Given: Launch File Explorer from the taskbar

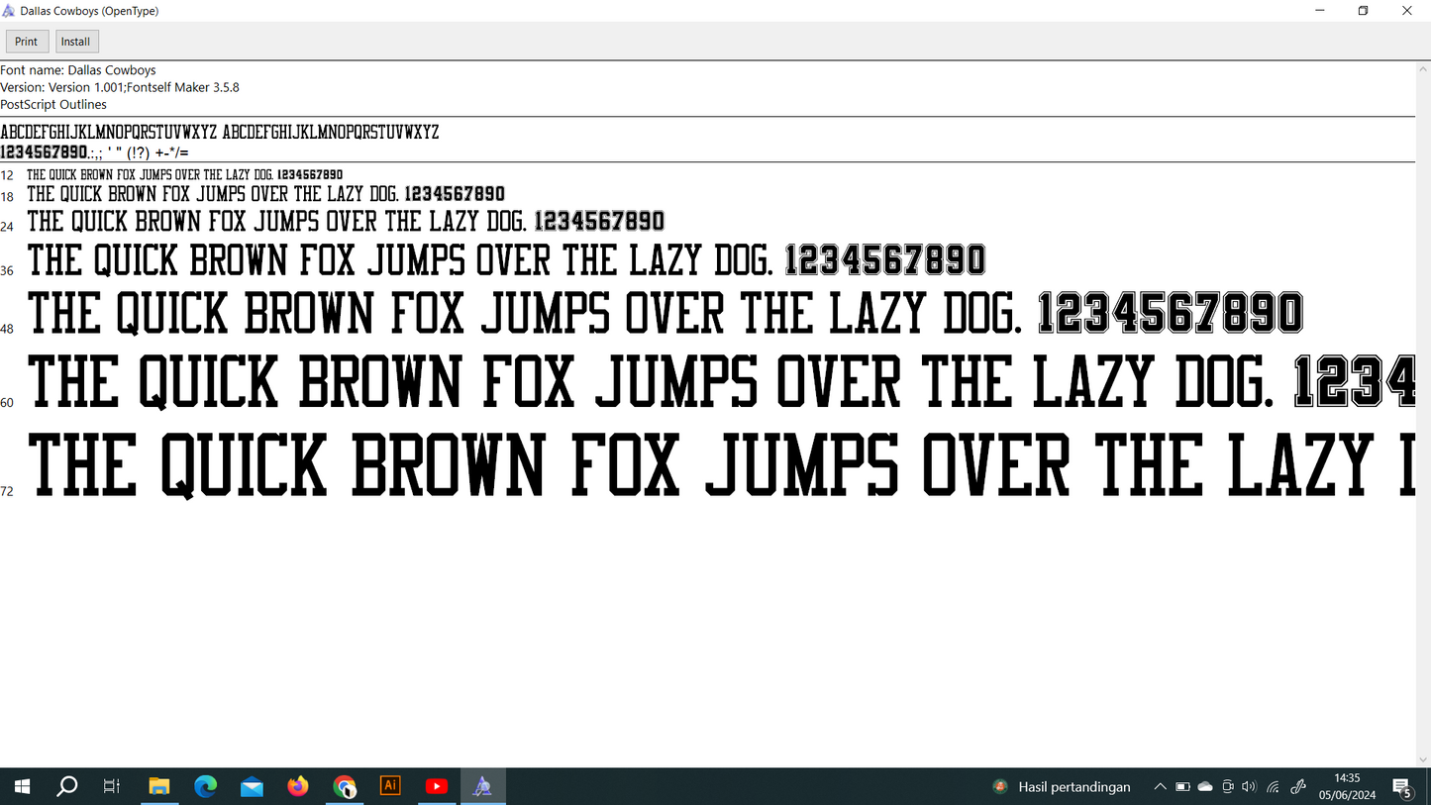Looking at the screenshot, I should [158, 786].
